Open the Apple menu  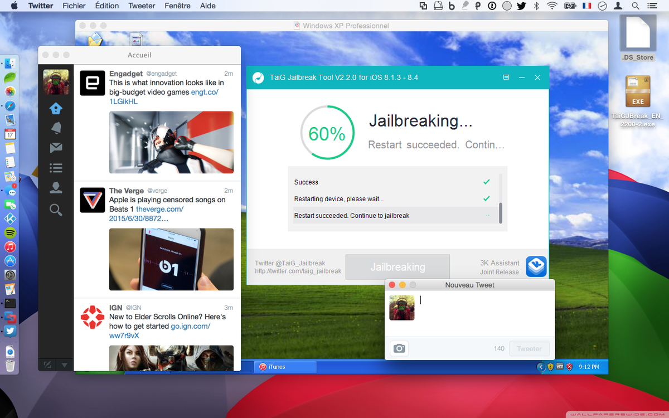coord(14,6)
